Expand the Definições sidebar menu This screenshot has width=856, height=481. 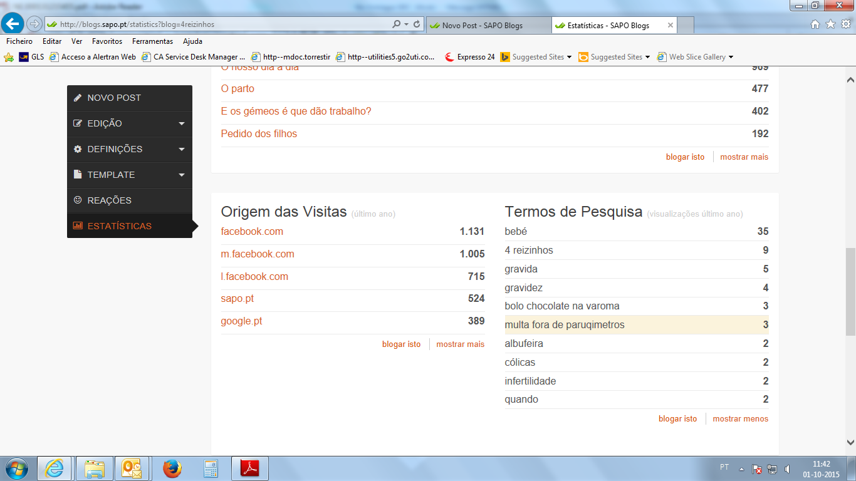(129, 149)
